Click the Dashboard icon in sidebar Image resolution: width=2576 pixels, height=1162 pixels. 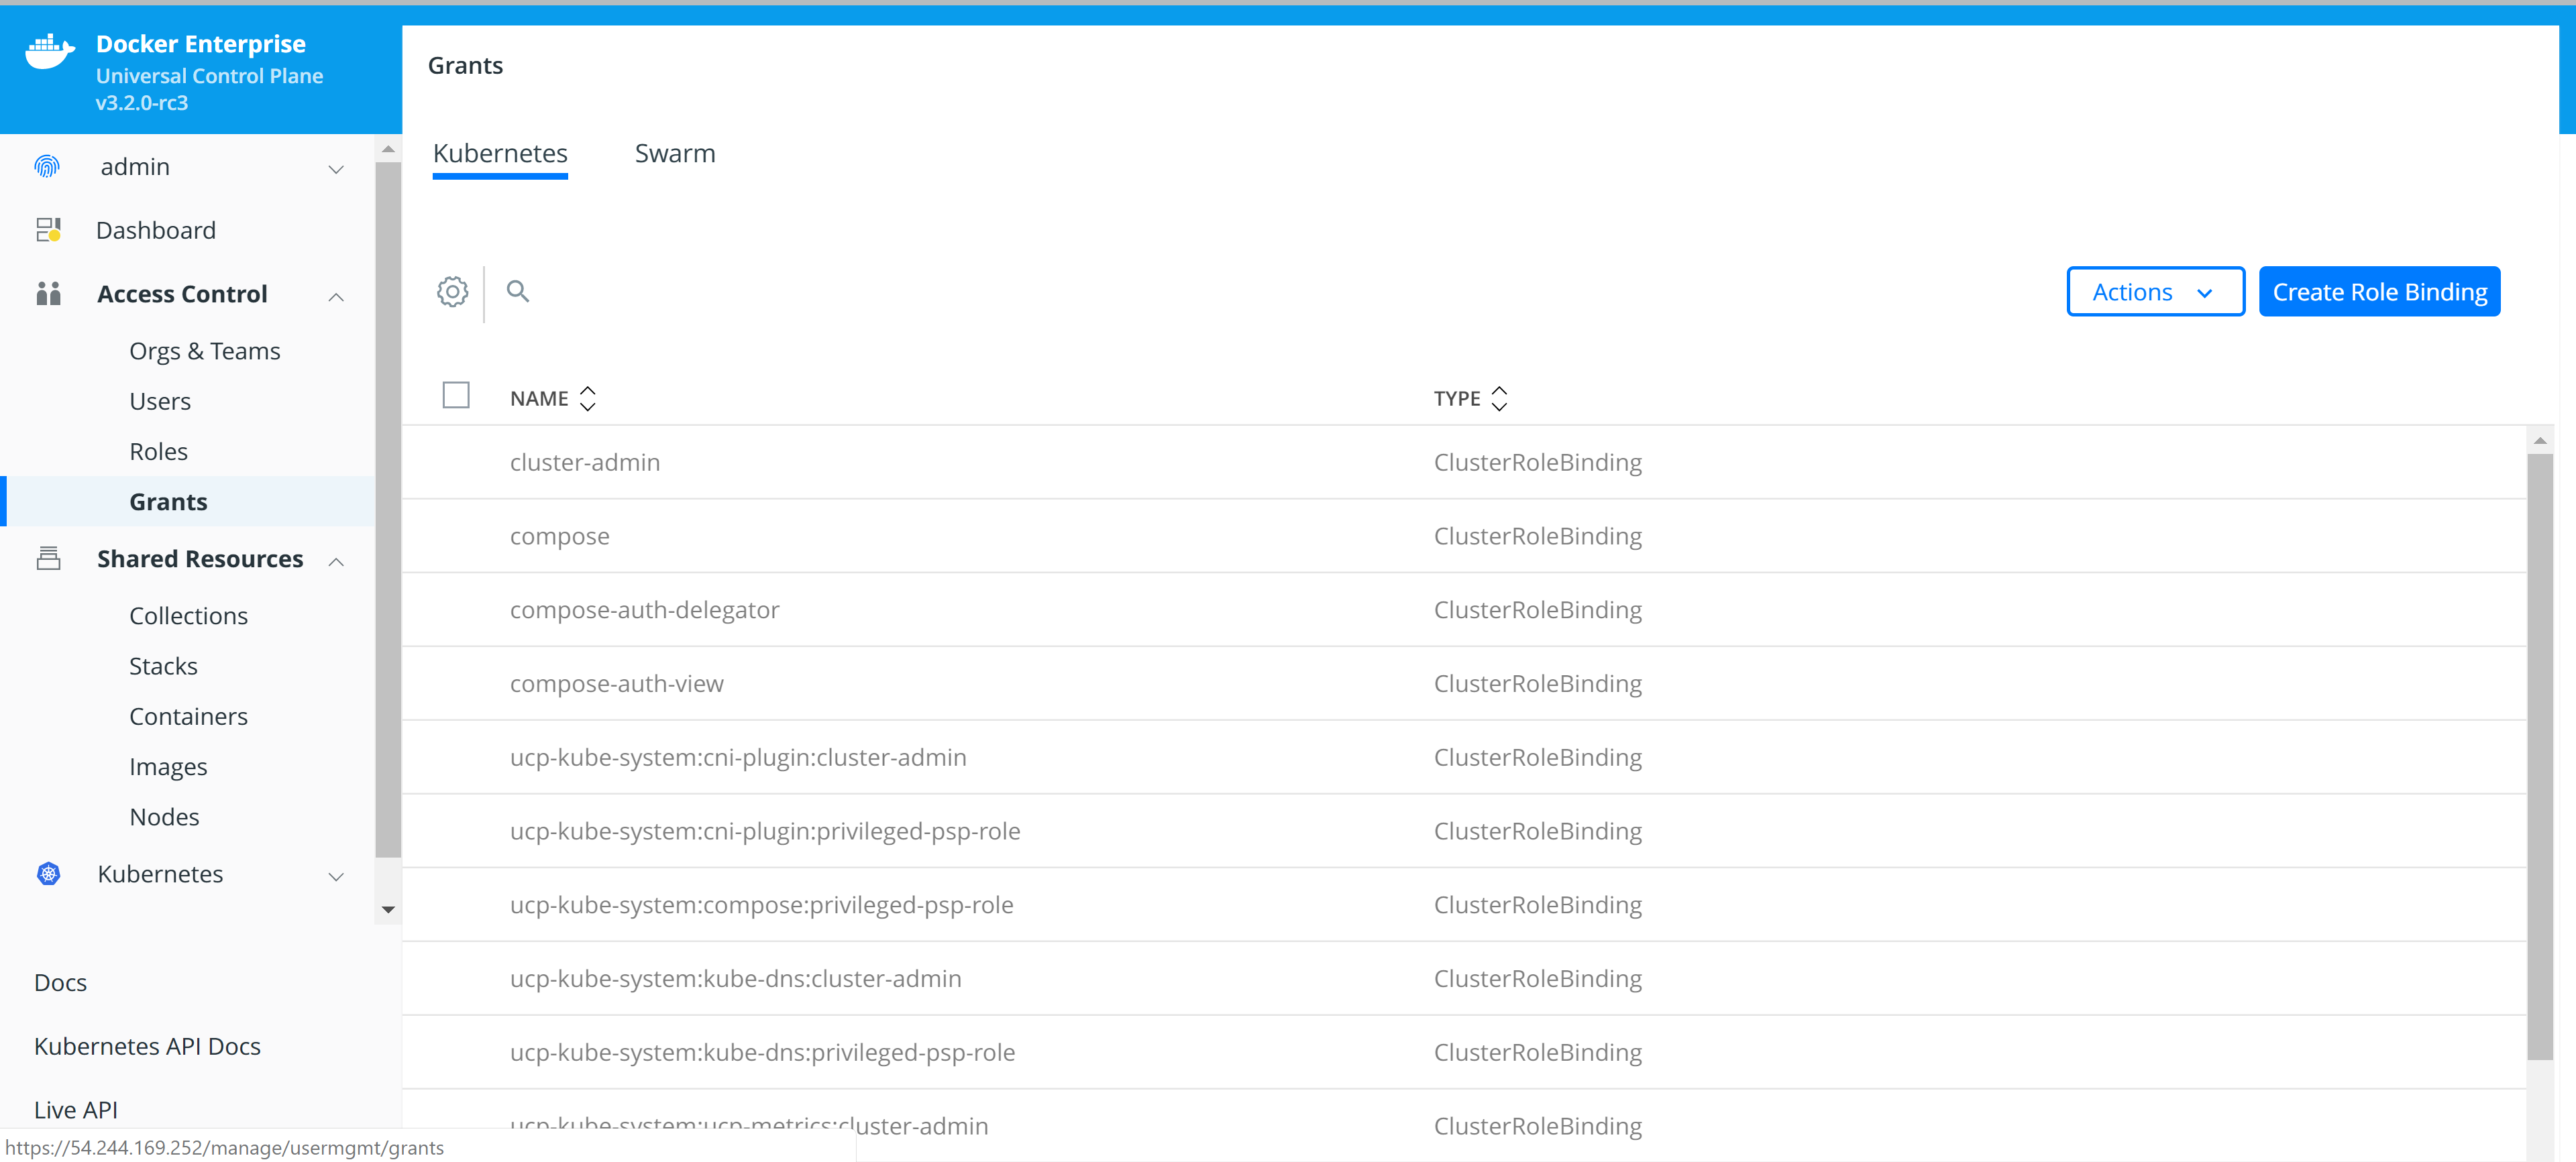pos(48,231)
